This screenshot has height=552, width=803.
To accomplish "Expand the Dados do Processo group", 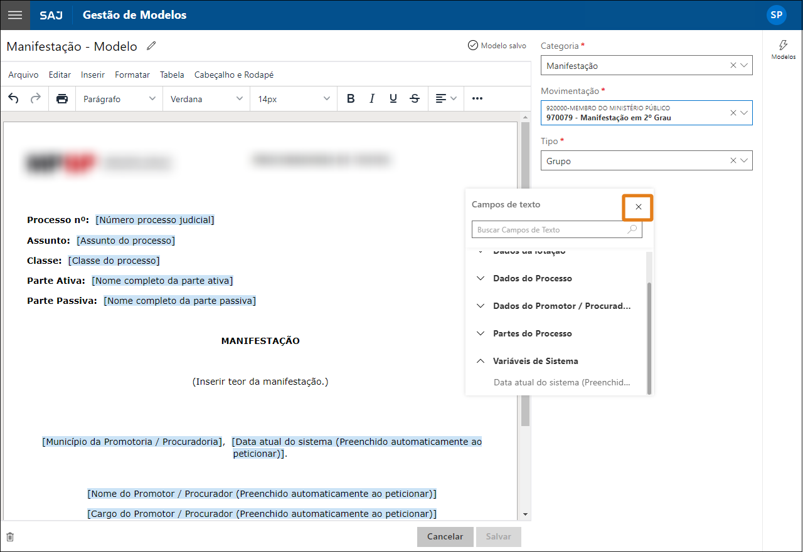I will coord(532,278).
